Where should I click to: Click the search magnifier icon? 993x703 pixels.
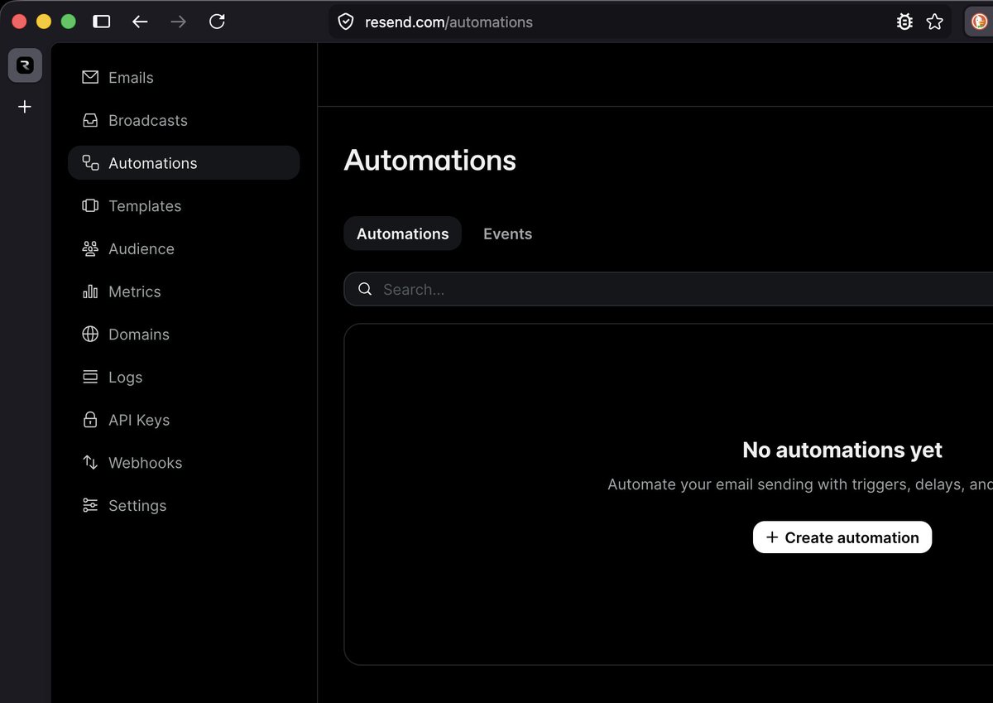point(365,289)
